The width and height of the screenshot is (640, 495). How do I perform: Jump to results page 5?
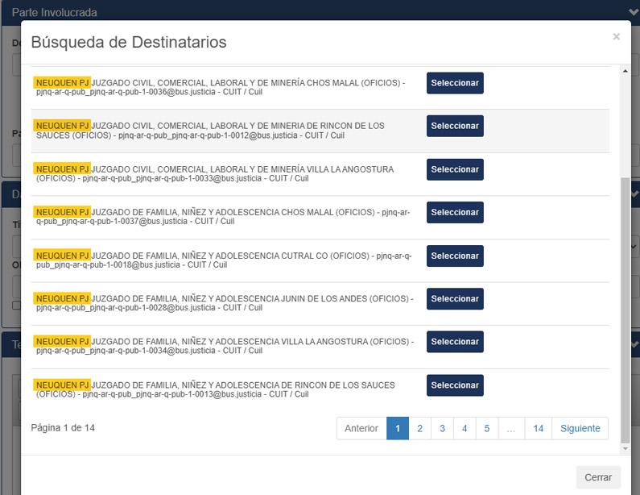click(x=486, y=428)
